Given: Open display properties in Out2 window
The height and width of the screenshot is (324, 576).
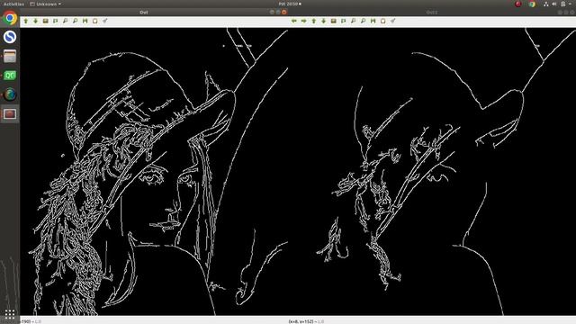Looking at the screenshot, I should pos(393,21).
